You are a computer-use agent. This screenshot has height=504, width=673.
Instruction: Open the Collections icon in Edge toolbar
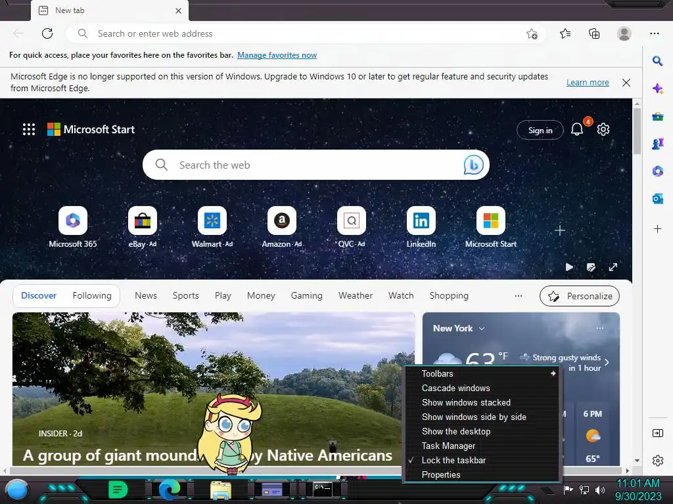(594, 33)
